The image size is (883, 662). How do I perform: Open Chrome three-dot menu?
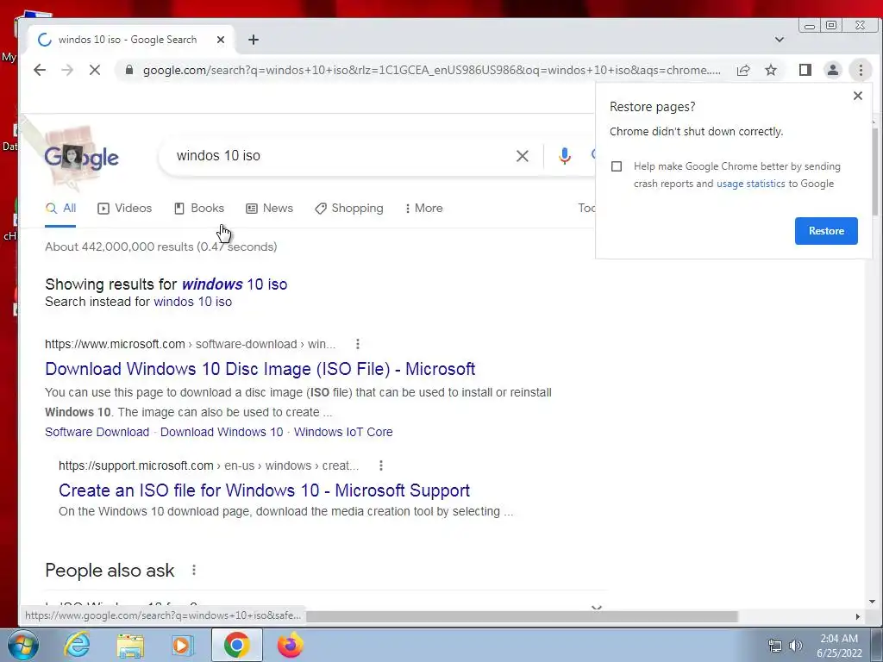[x=861, y=70]
